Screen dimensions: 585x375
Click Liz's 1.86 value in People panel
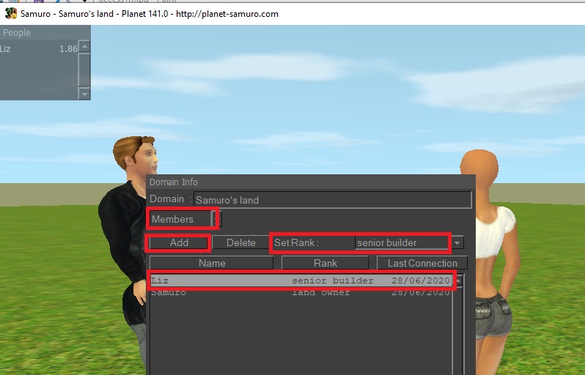click(x=68, y=49)
